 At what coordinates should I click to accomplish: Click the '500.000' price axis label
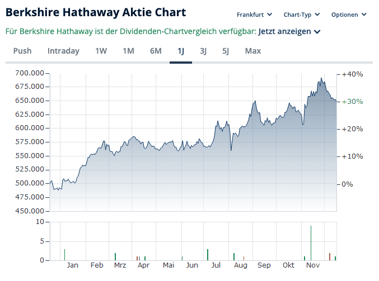click(30, 183)
